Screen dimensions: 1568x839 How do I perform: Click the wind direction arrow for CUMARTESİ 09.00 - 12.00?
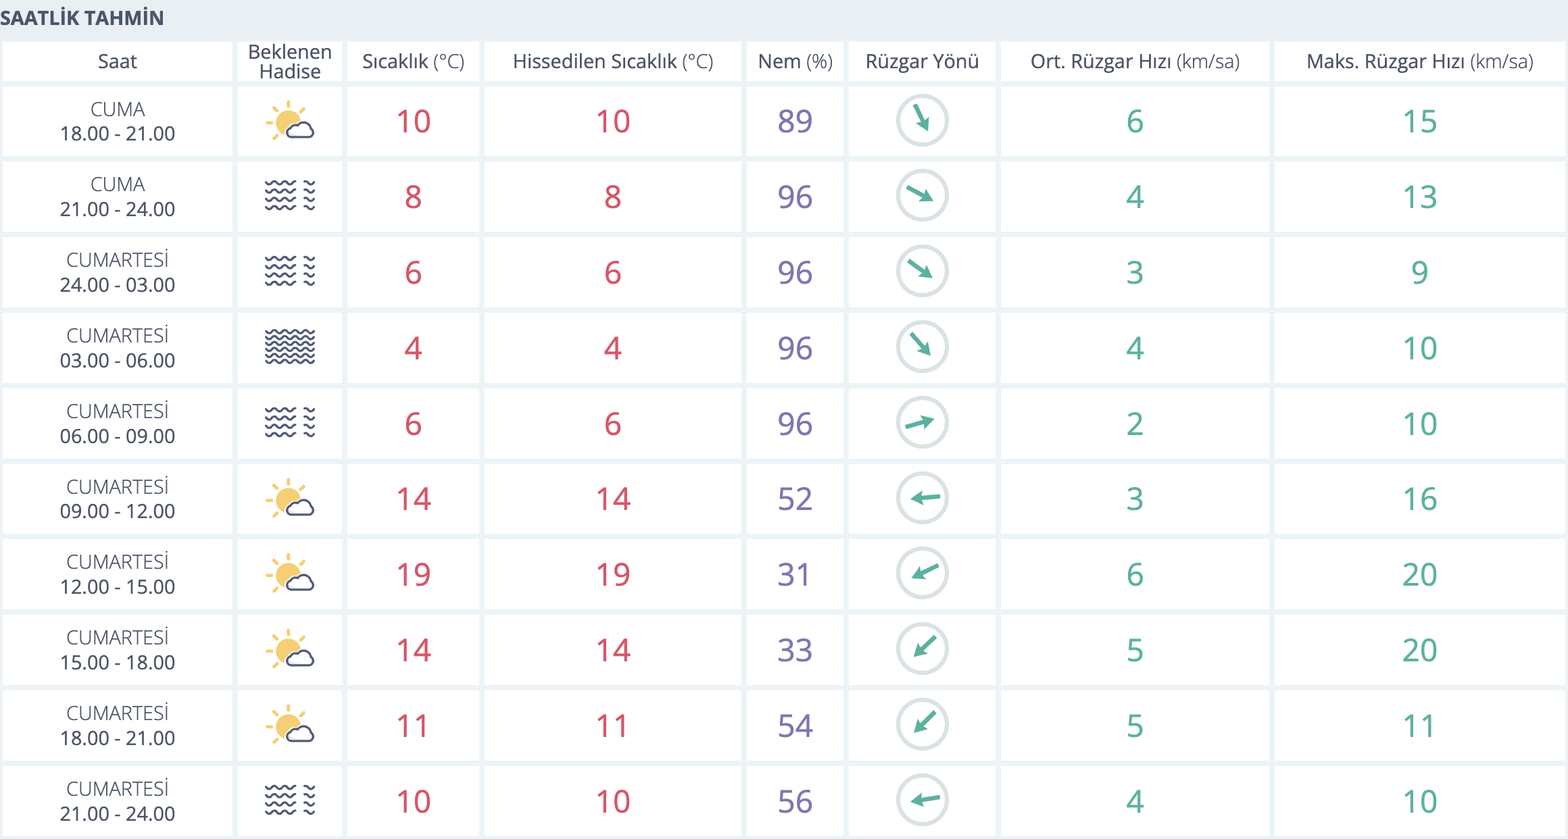[923, 499]
